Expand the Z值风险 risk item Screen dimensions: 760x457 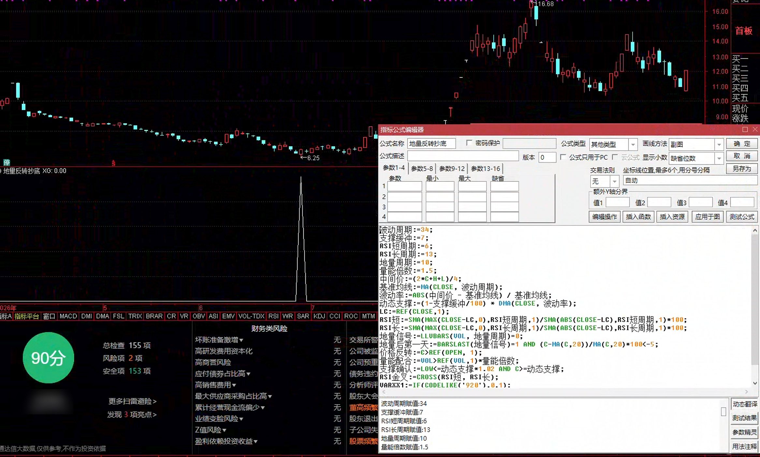pos(211,430)
